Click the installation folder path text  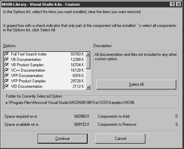click(70, 103)
